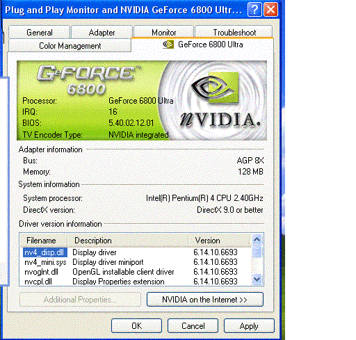Select the Color Management tab

pyautogui.click(x=70, y=46)
